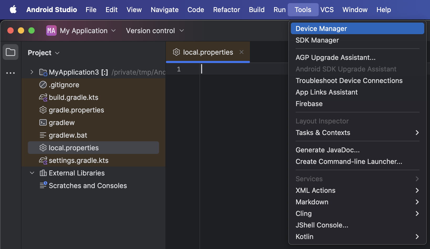Open the Refactor menu
Screen dimensions: 430x249
(x=227, y=10)
